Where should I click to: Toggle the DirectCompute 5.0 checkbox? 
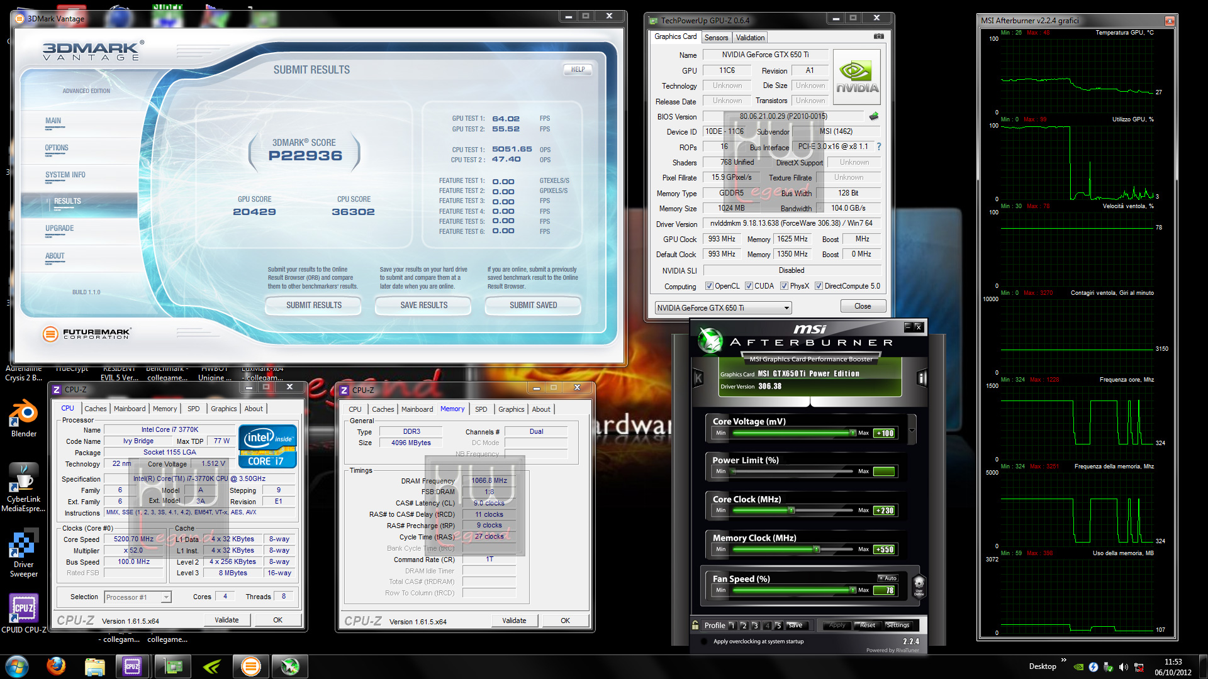(819, 286)
